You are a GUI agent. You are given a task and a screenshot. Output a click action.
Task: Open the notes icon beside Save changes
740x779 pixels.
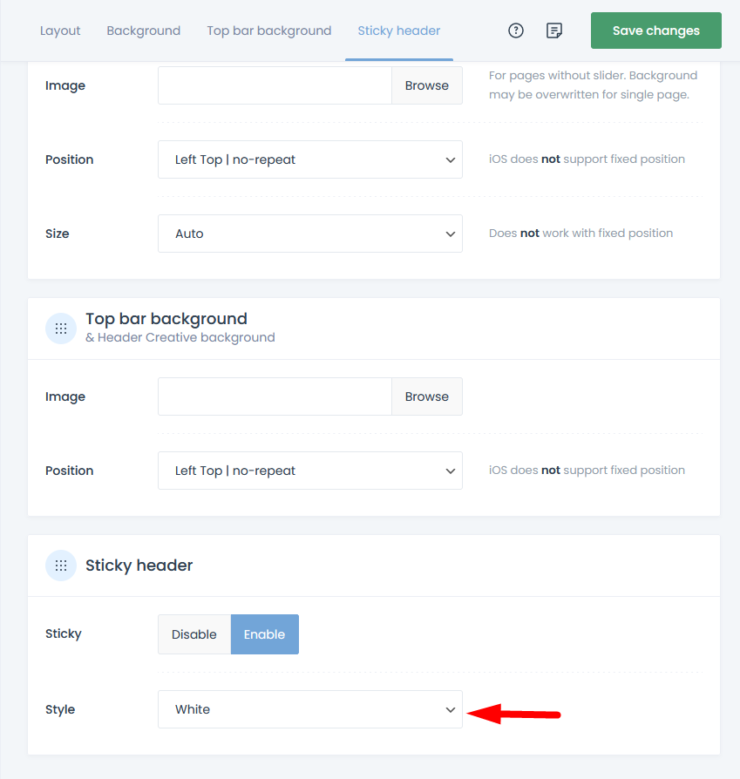(x=553, y=30)
